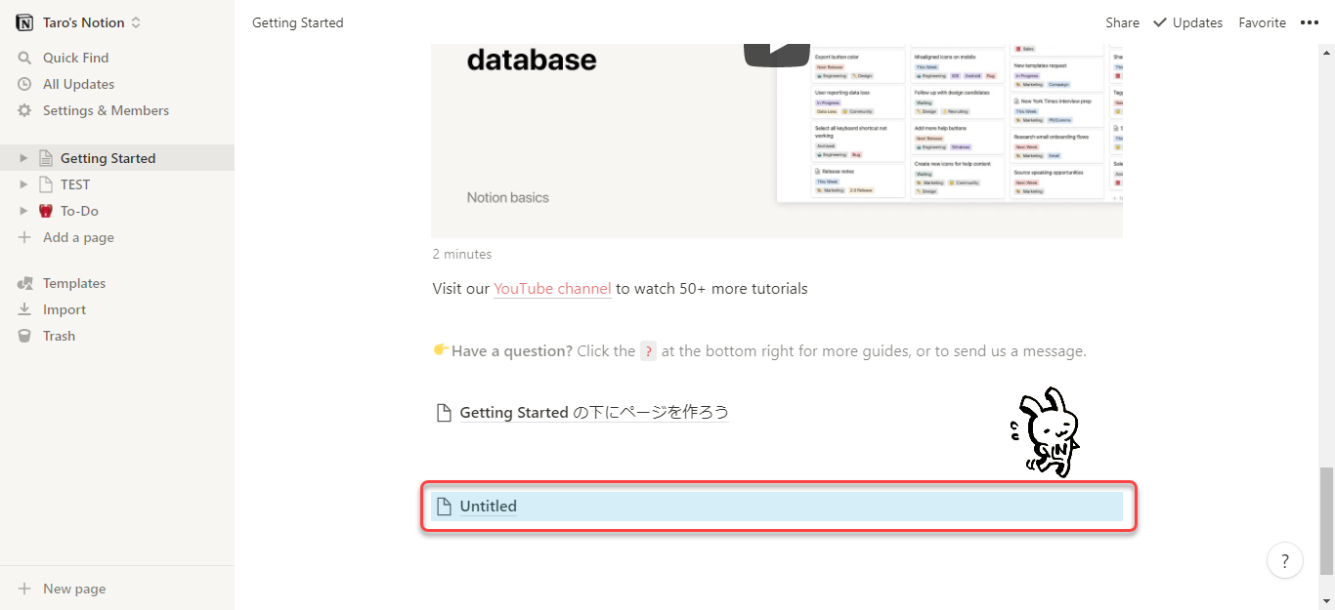Image resolution: width=1335 pixels, height=610 pixels.
Task: Click the plus icon beside New page
Action: tap(24, 589)
